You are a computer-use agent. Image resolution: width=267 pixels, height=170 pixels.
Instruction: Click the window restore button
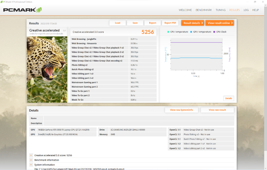255,2
